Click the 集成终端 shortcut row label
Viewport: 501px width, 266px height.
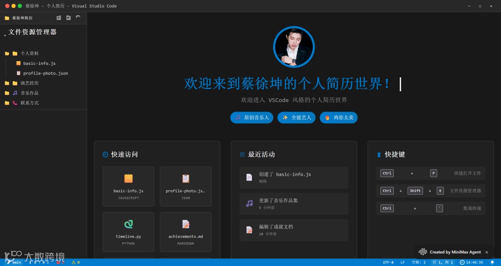(472, 208)
